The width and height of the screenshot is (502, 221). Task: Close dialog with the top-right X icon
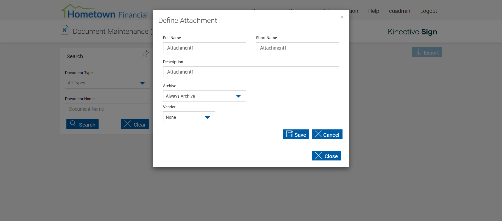[x=342, y=17]
